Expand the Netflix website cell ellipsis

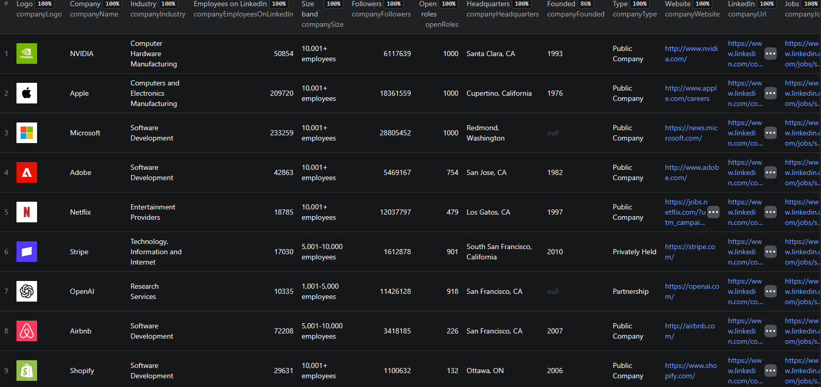[713, 212]
